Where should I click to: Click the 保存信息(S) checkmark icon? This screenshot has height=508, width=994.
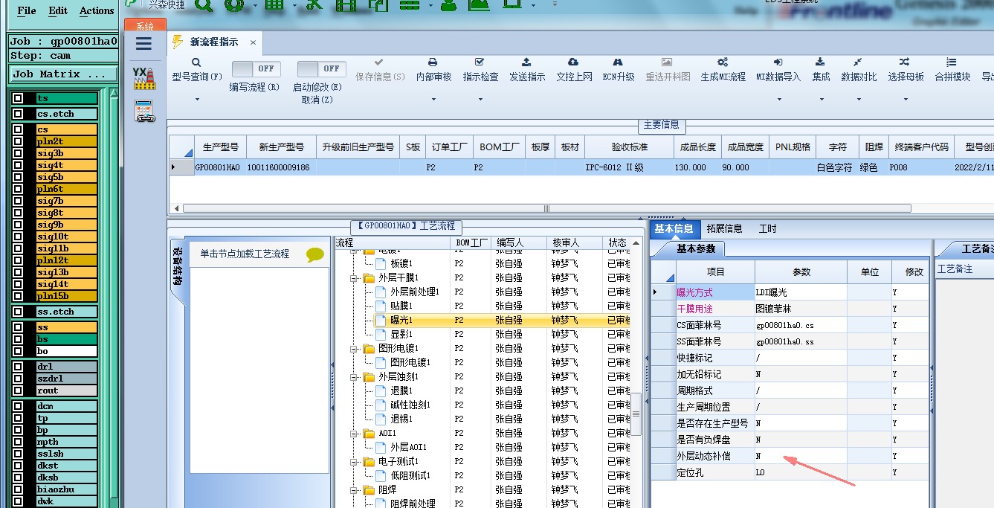point(379,62)
